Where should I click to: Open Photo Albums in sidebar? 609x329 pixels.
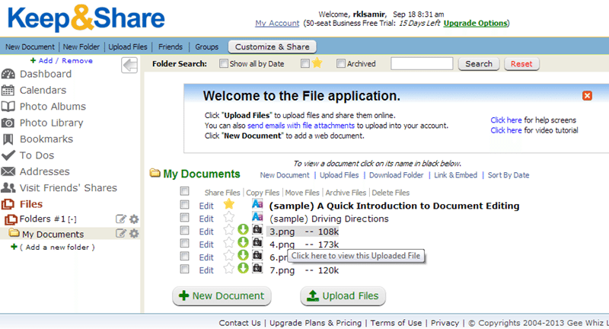53,107
